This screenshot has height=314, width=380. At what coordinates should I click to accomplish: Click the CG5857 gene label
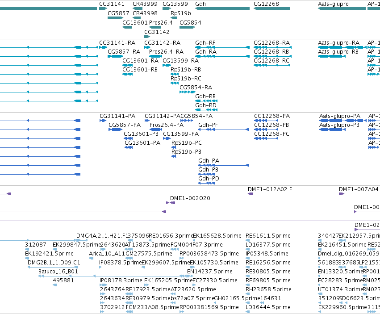(x=118, y=13)
